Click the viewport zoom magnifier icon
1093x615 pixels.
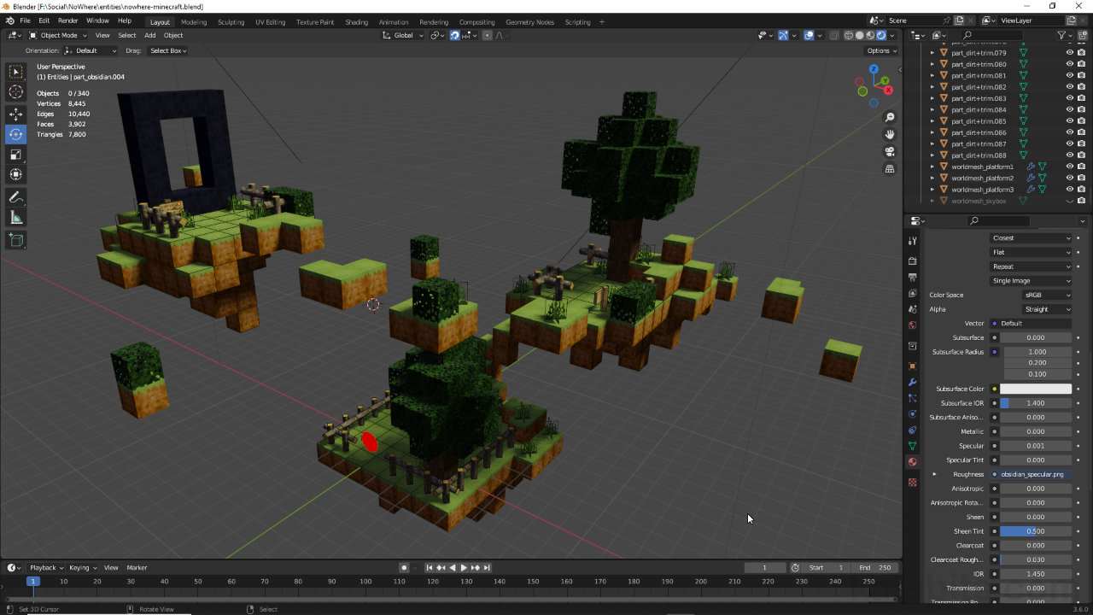click(x=890, y=117)
